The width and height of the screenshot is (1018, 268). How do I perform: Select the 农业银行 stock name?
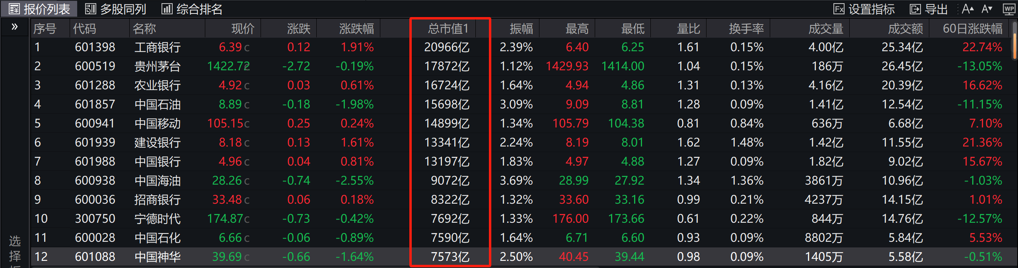point(158,85)
